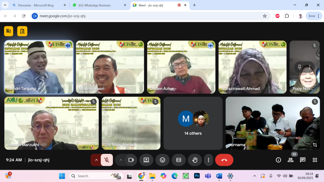
Task: Pin the Popy Nov participant tile
Action: pos(300,67)
